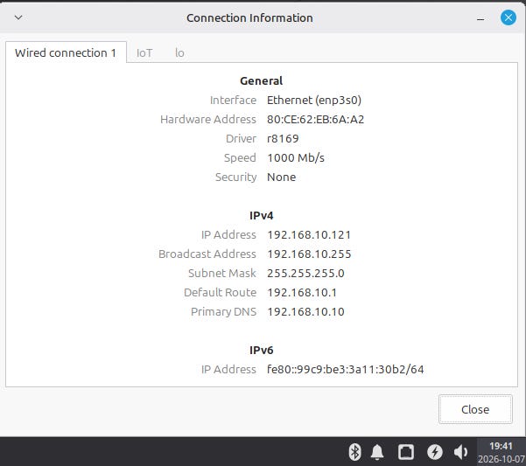Select the Security value None
The height and width of the screenshot is (466, 526).
coord(281,177)
